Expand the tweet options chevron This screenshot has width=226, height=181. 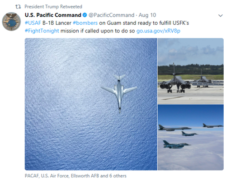point(221,15)
